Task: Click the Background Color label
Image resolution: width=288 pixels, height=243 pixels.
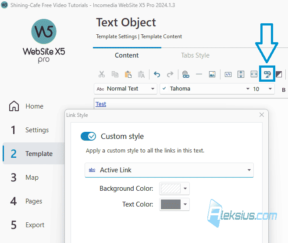Action: point(126,189)
